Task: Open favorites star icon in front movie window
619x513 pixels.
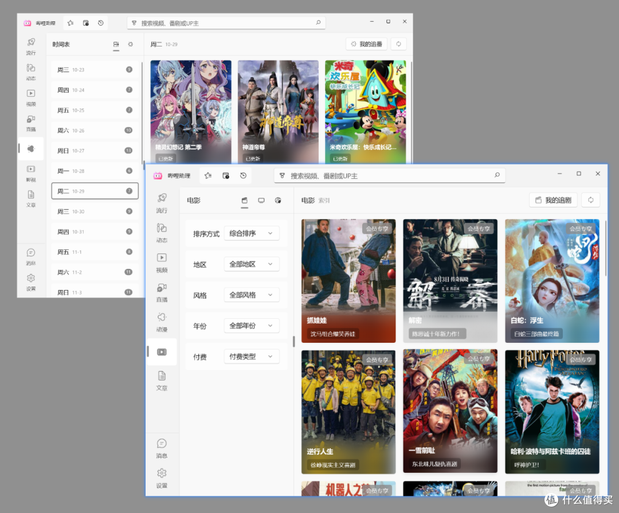Action: 208,176
